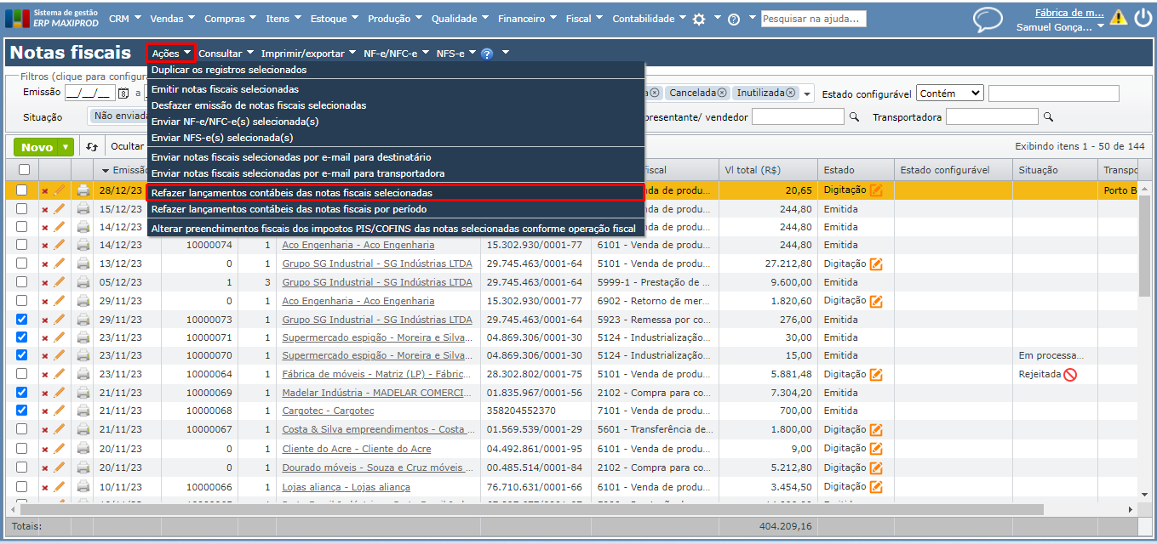Toggle the select-all checkbox in table header
Screen dimensions: 1157x544
click(x=24, y=170)
